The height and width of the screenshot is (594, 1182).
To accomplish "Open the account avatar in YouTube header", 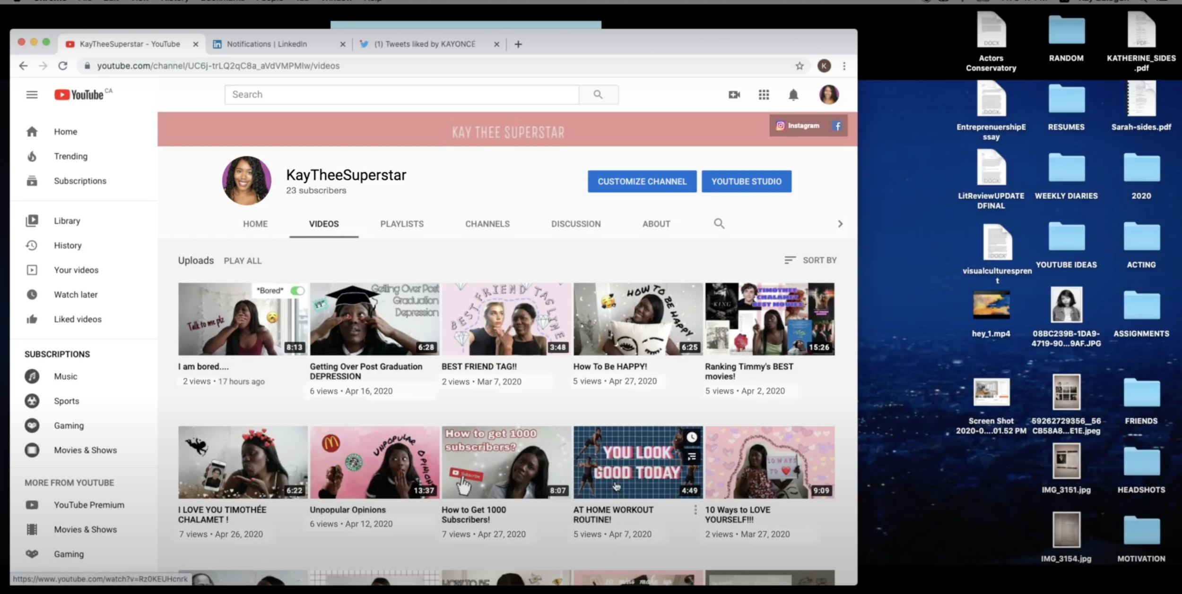I will [829, 94].
